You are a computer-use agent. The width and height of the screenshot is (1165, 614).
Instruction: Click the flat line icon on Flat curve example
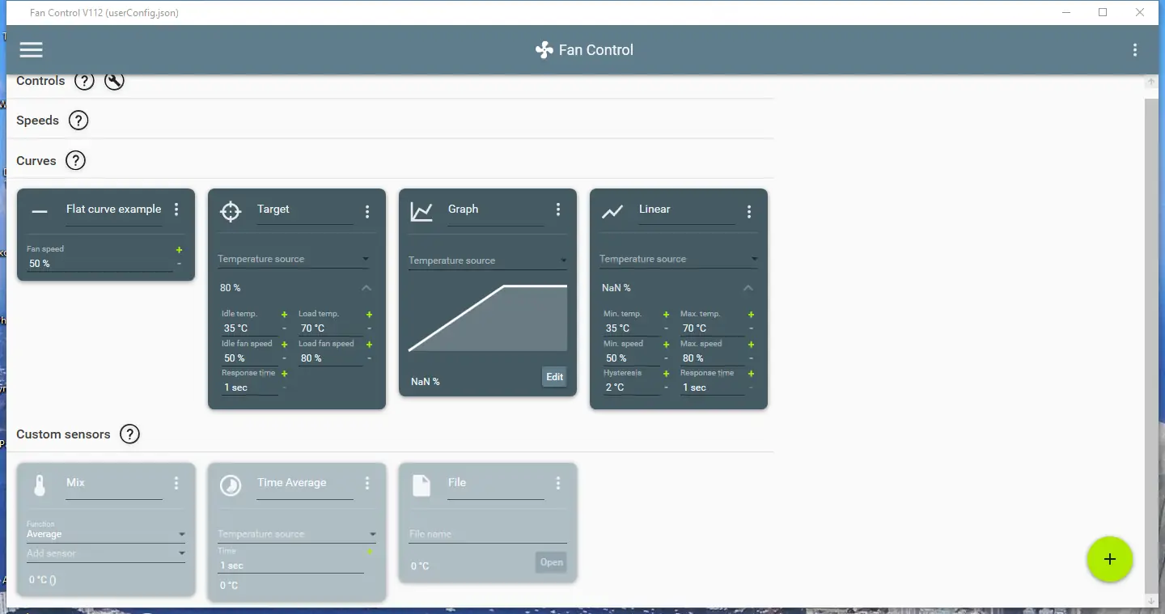point(40,211)
